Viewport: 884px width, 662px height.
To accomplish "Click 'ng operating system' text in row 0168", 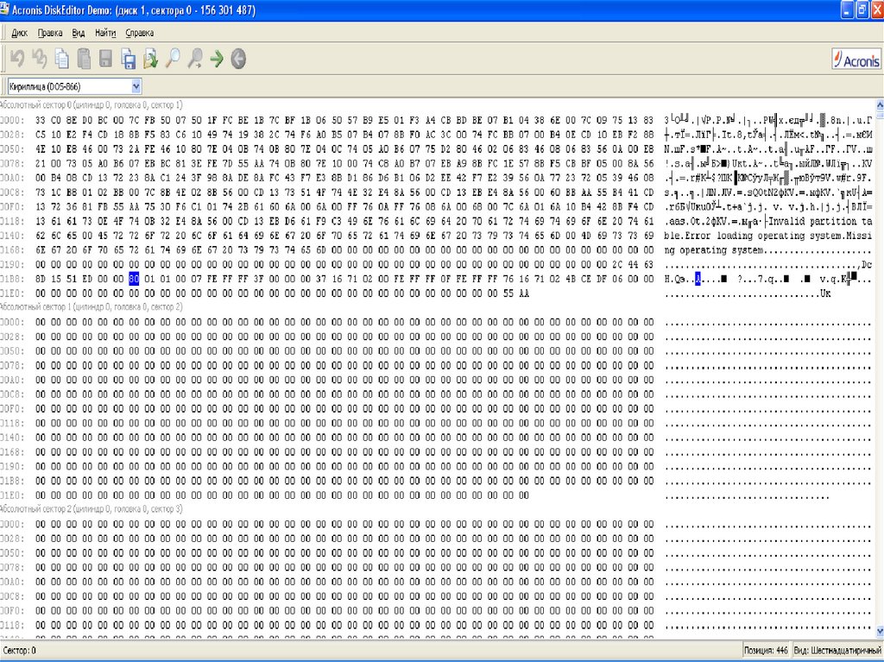I will (x=714, y=250).
